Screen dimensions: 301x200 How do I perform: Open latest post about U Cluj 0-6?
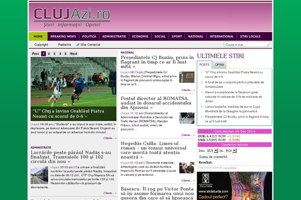tap(234, 74)
